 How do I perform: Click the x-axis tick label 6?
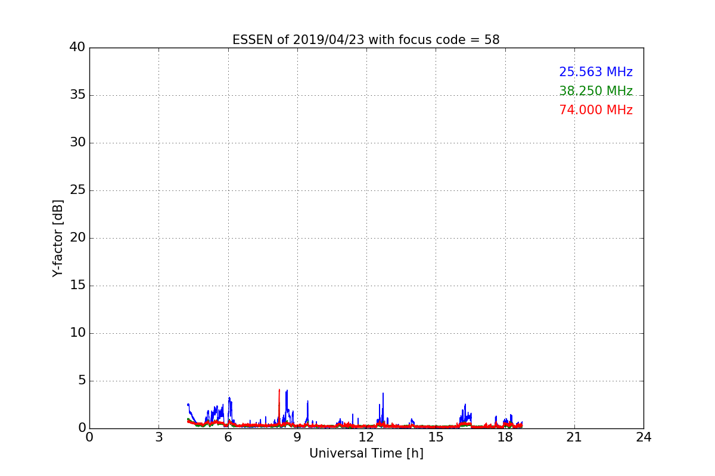coord(228,437)
